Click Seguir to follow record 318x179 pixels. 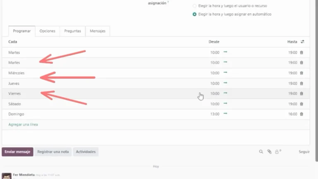(x=304, y=152)
